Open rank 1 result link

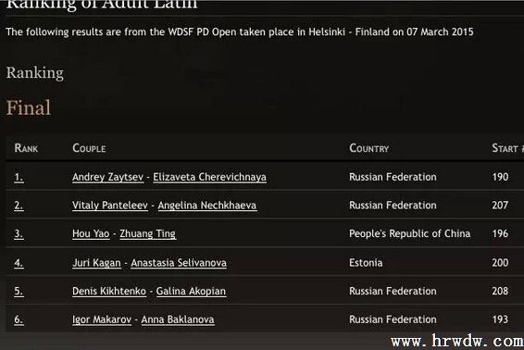click(19, 177)
